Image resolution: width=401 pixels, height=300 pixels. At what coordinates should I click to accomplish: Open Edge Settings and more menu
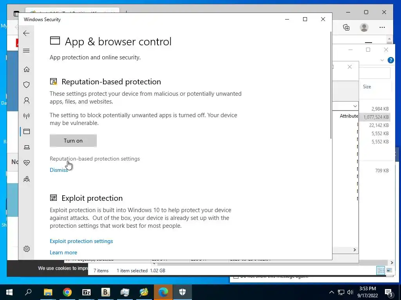click(382, 27)
